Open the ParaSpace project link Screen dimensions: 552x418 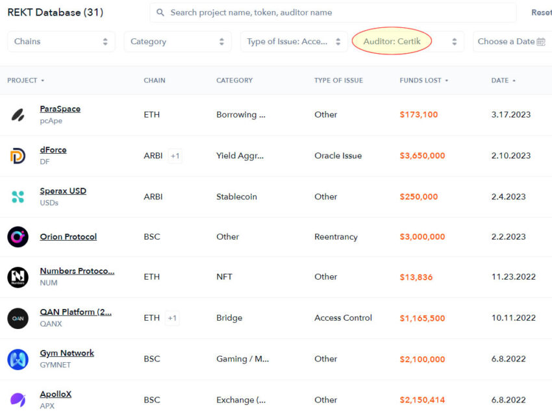[x=60, y=109]
